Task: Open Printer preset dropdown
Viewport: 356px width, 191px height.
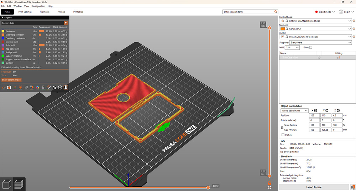Action: (x=315, y=37)
